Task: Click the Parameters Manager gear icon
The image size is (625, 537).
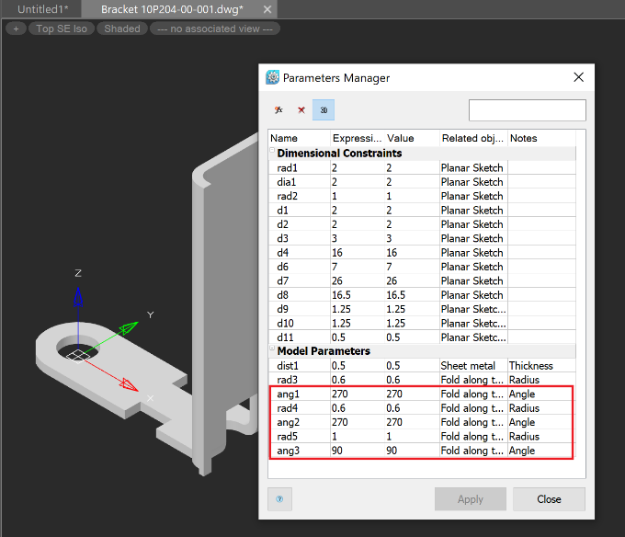Action: [273, 78]
